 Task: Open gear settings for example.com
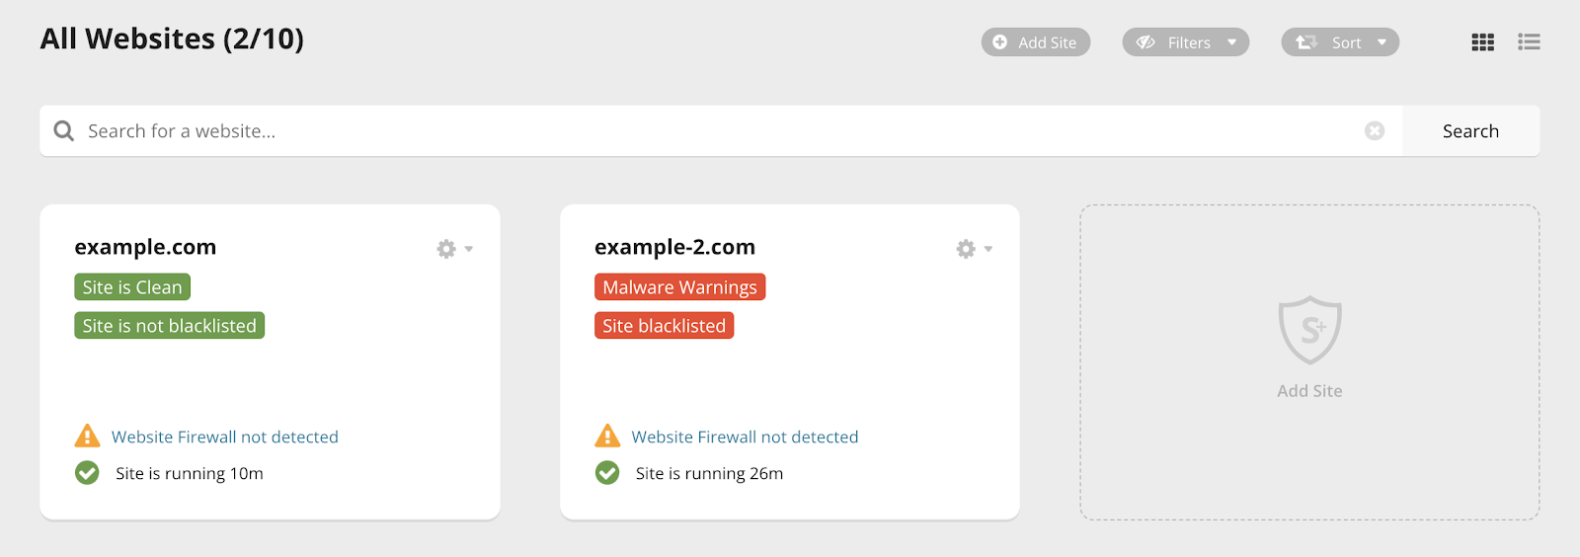pyautogui.click(x=446, y=249)
